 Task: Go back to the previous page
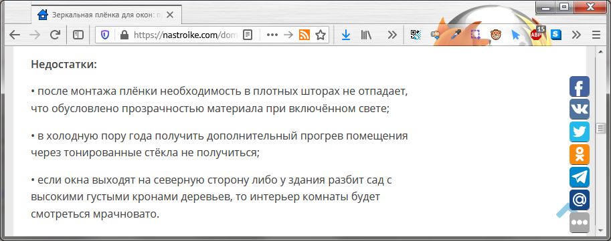tap(15, 35)
